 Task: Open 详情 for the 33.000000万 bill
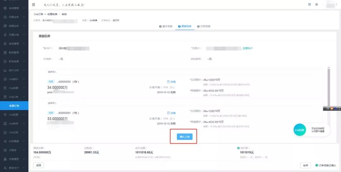point(171,113)
